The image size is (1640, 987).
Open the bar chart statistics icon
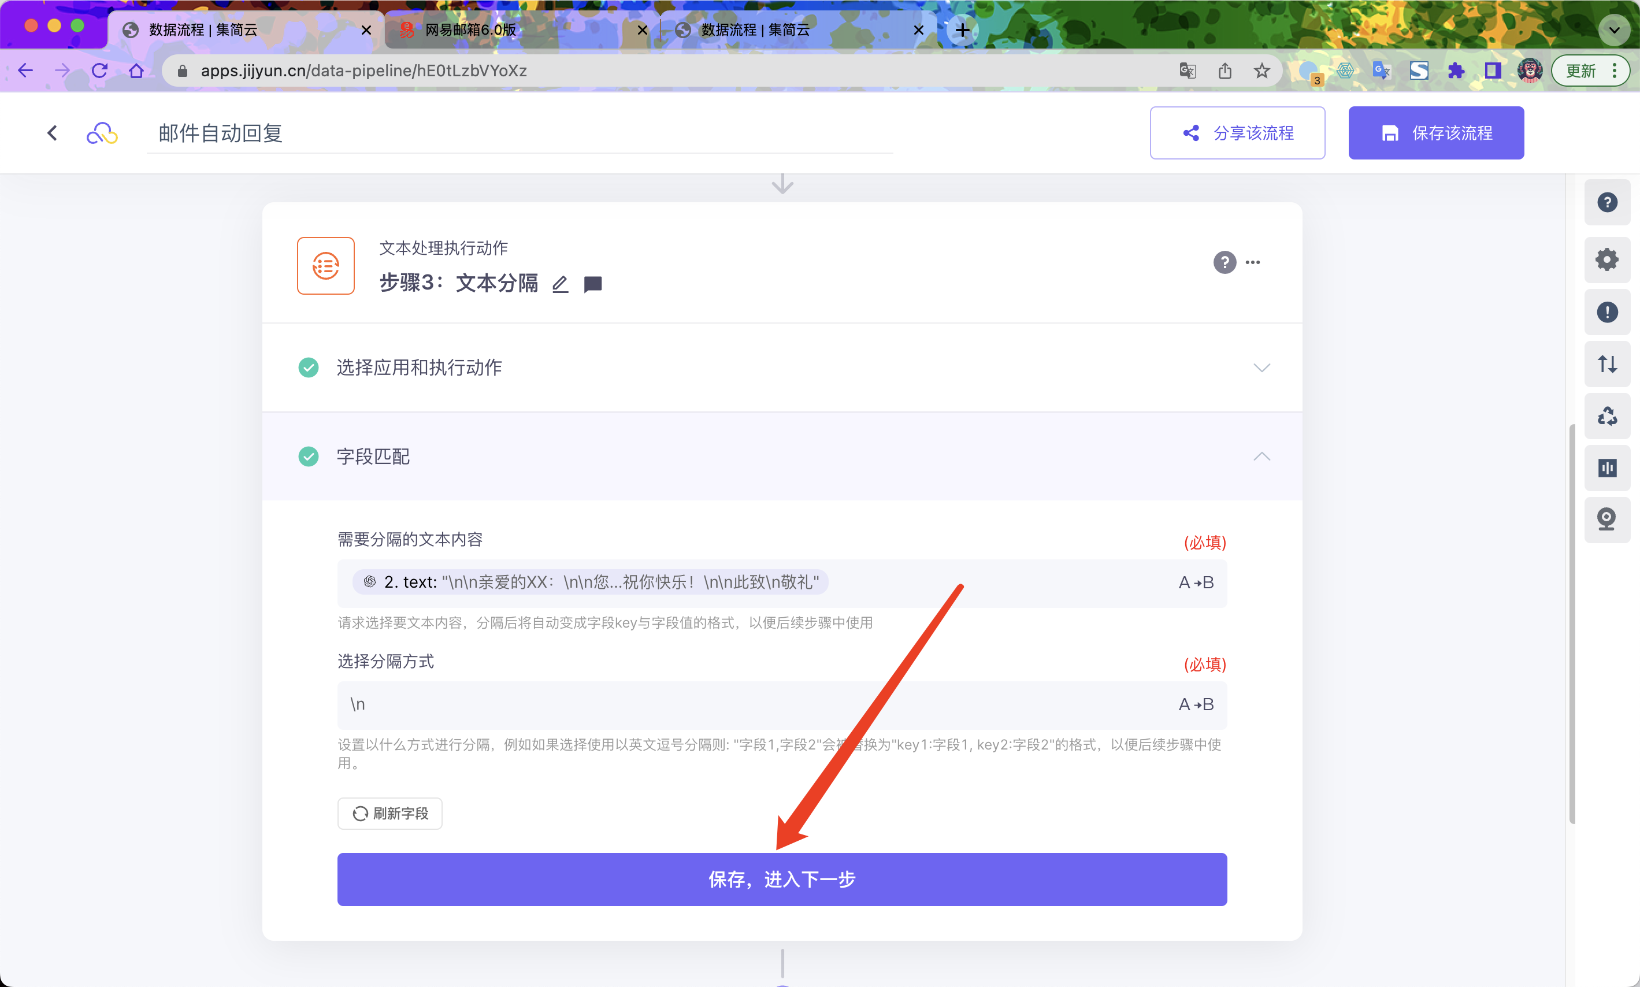point(1606,467)
